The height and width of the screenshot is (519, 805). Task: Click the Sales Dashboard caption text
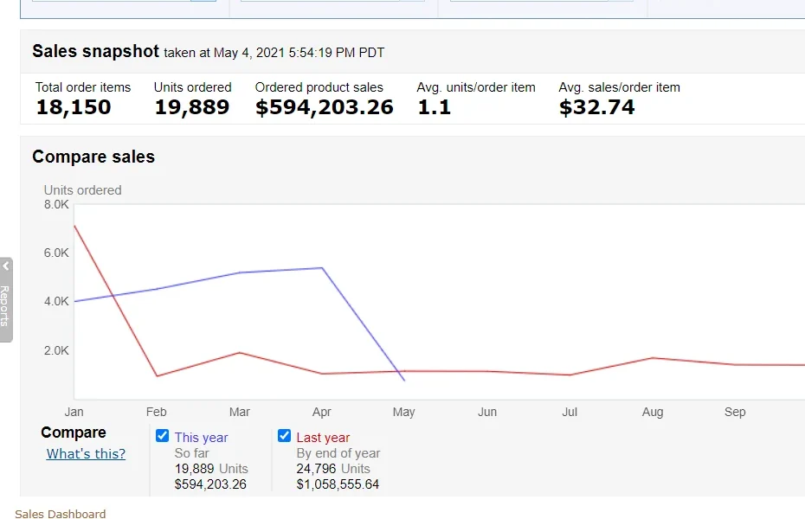click(x=60, y=514)
